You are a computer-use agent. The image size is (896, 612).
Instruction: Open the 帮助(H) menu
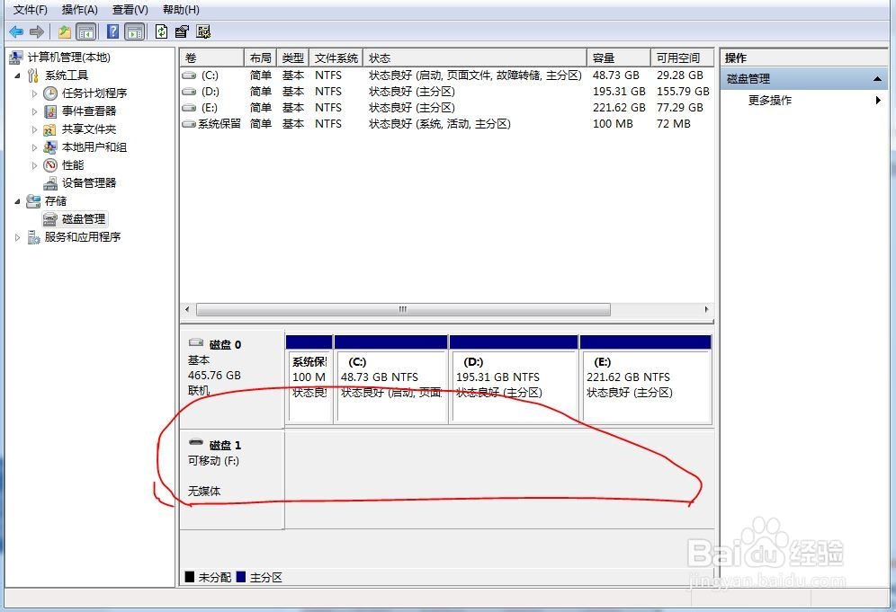coord(181,10)
